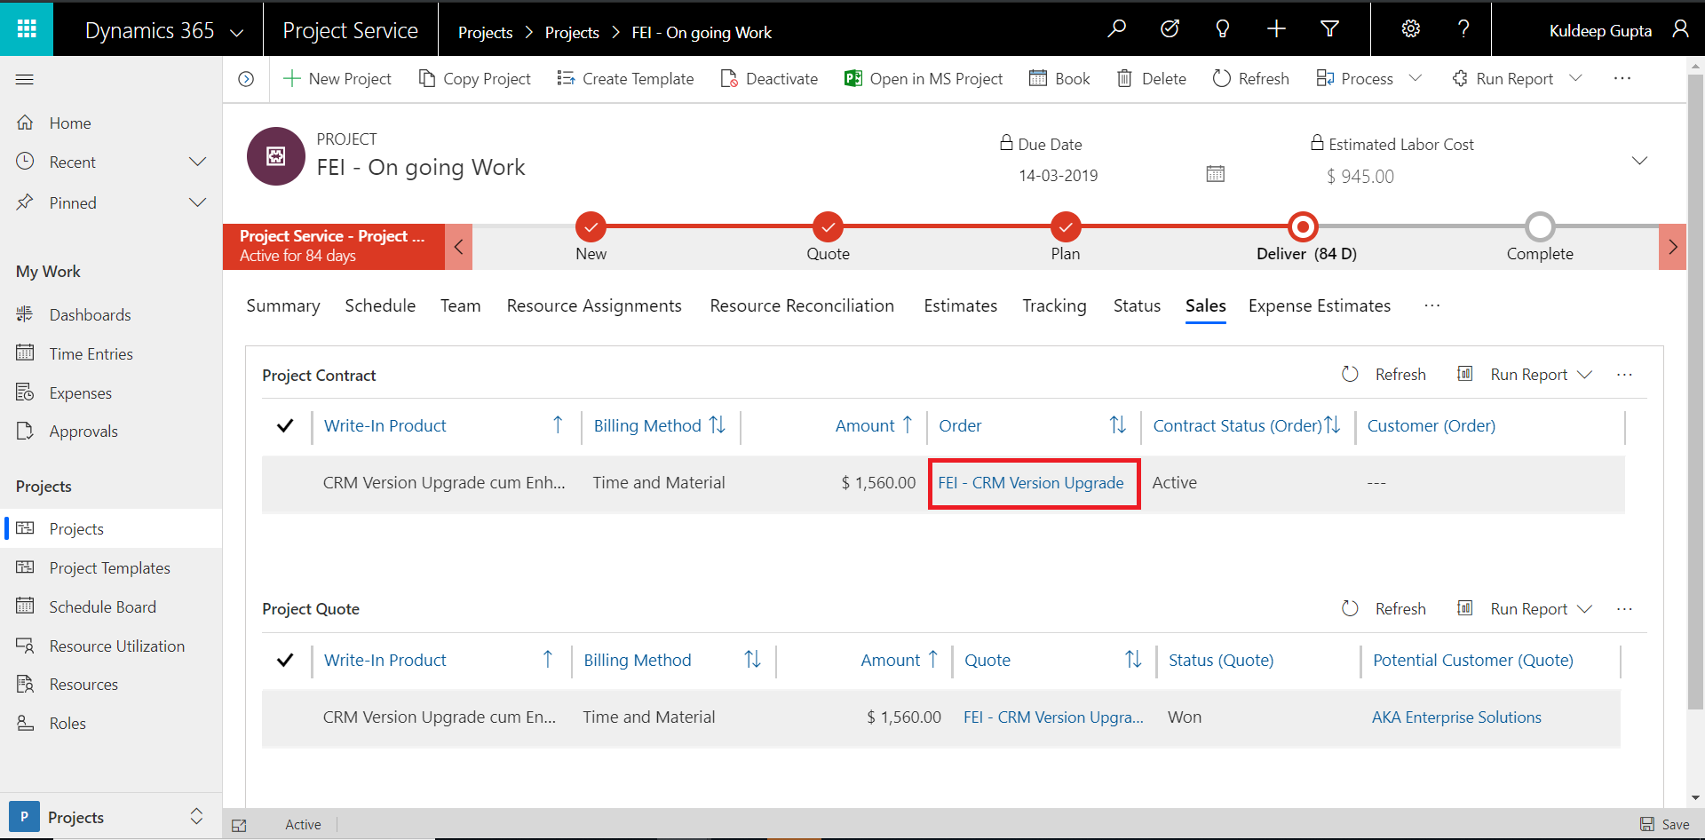Open the pop-out form icon in footer
This screenshot has width=1705, height=840.
pyautogui.click(x=239, y=825)
